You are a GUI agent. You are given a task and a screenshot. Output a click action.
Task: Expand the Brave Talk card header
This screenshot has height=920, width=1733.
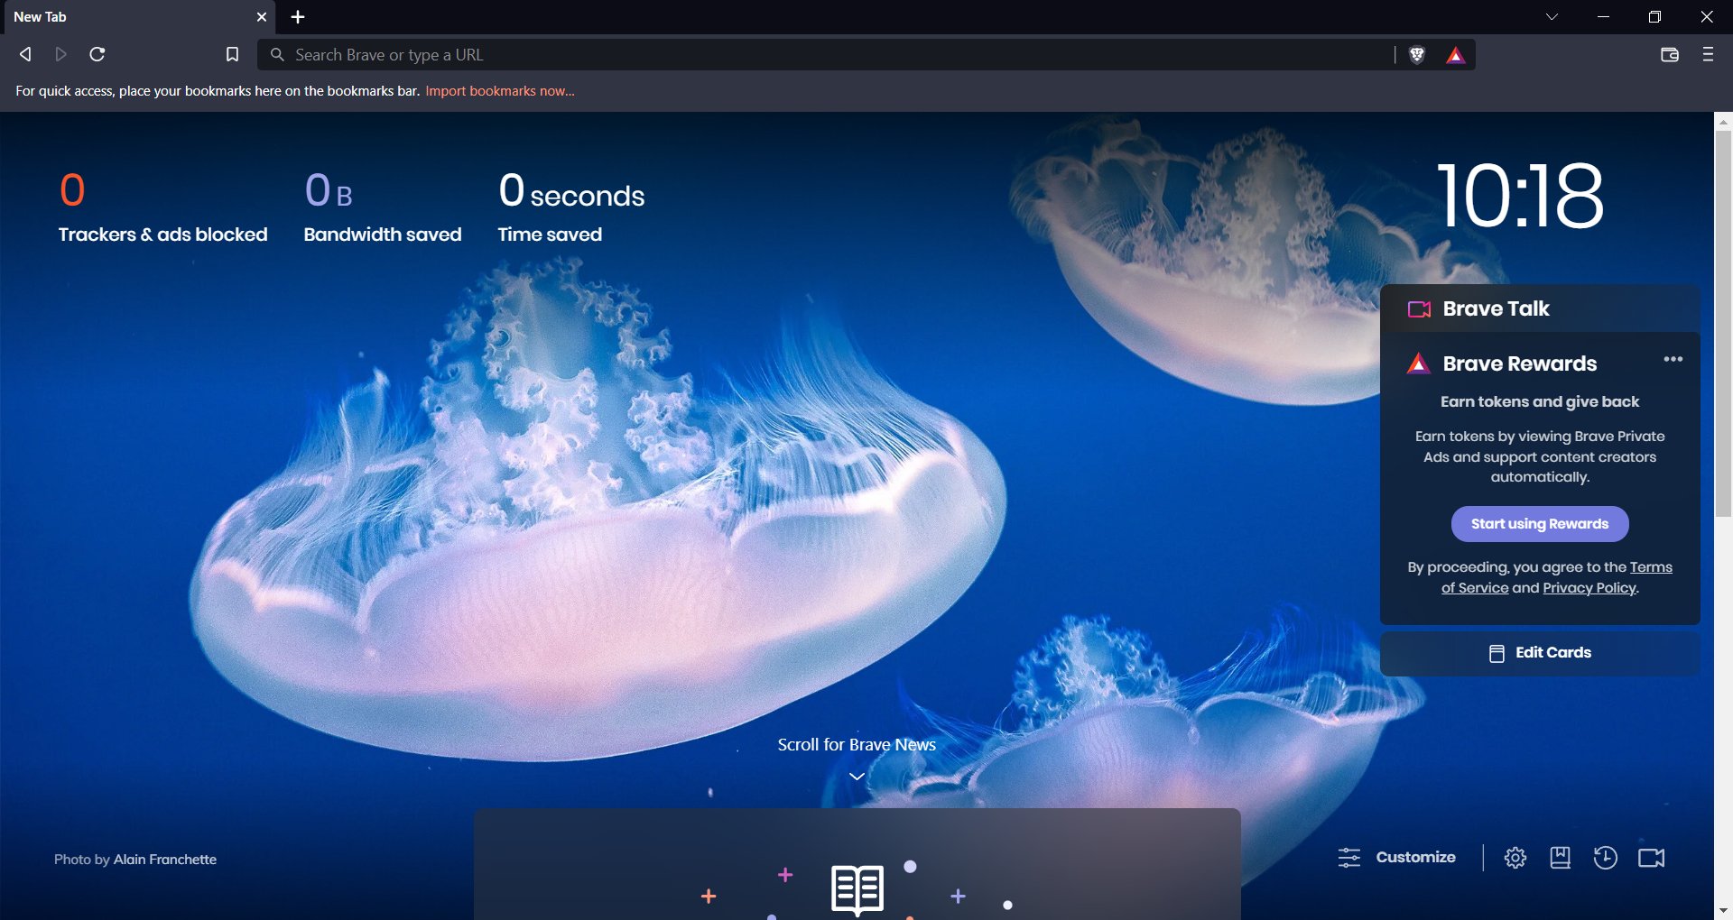tap(1540, 308)
